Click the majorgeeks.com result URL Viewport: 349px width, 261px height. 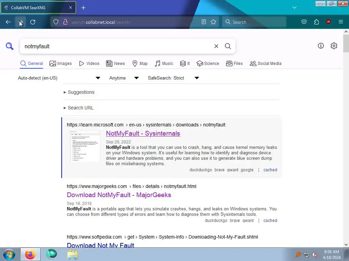(x=132, y=187)
